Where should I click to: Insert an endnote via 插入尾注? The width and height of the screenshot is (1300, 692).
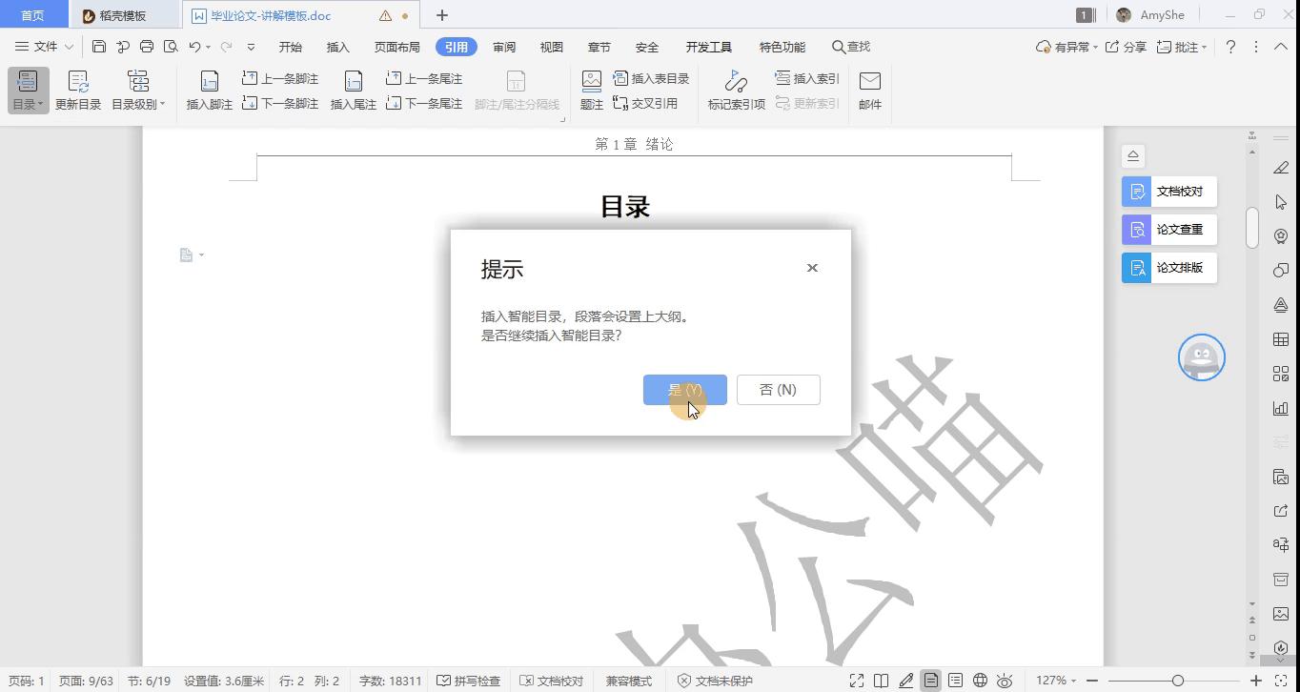point(354,91)
